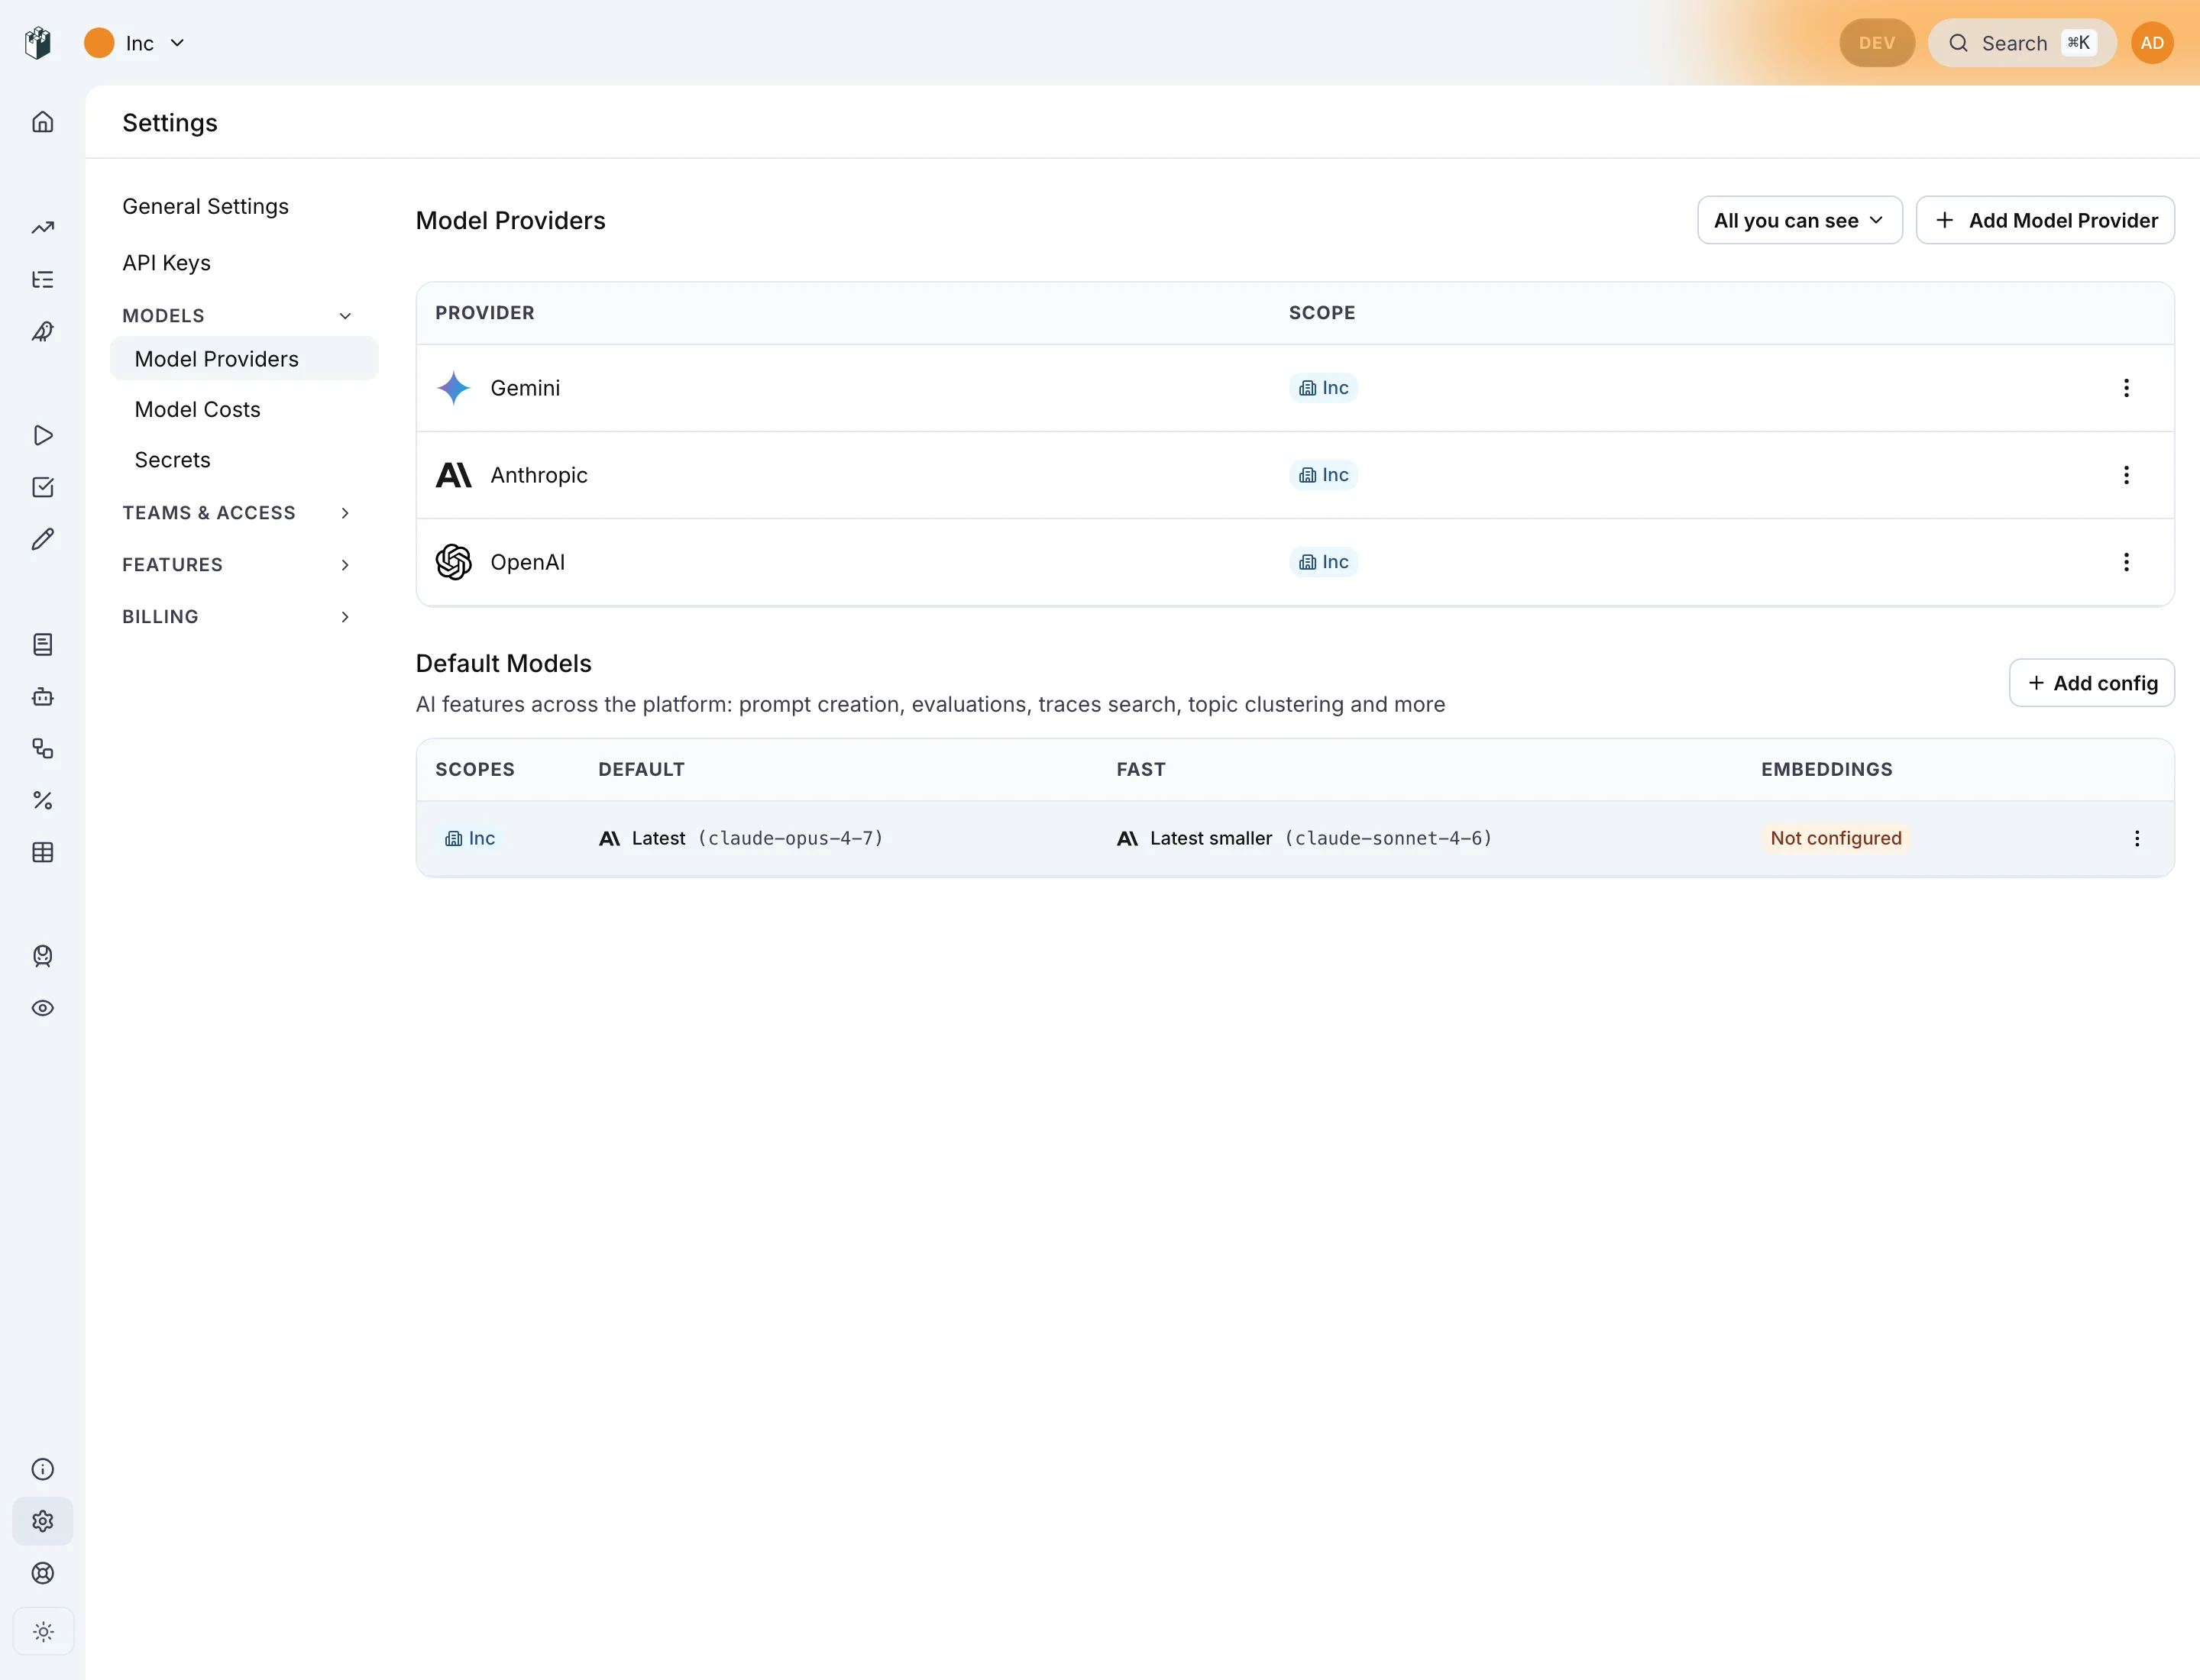Screen dimensions: 2200x1680
Task: Click the badge award icon in the sidebar
Action: click(x=43, y=957)
